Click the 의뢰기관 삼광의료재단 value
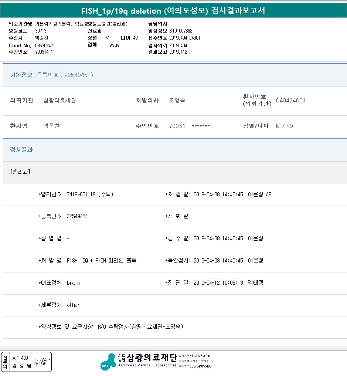 pyautogui.click(x=59, y=101)
